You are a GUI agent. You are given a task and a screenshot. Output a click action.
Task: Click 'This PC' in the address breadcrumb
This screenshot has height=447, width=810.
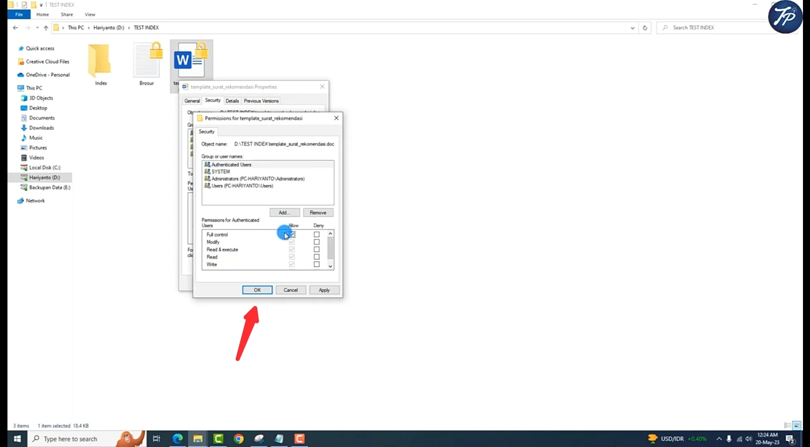(x=76, y=28)
